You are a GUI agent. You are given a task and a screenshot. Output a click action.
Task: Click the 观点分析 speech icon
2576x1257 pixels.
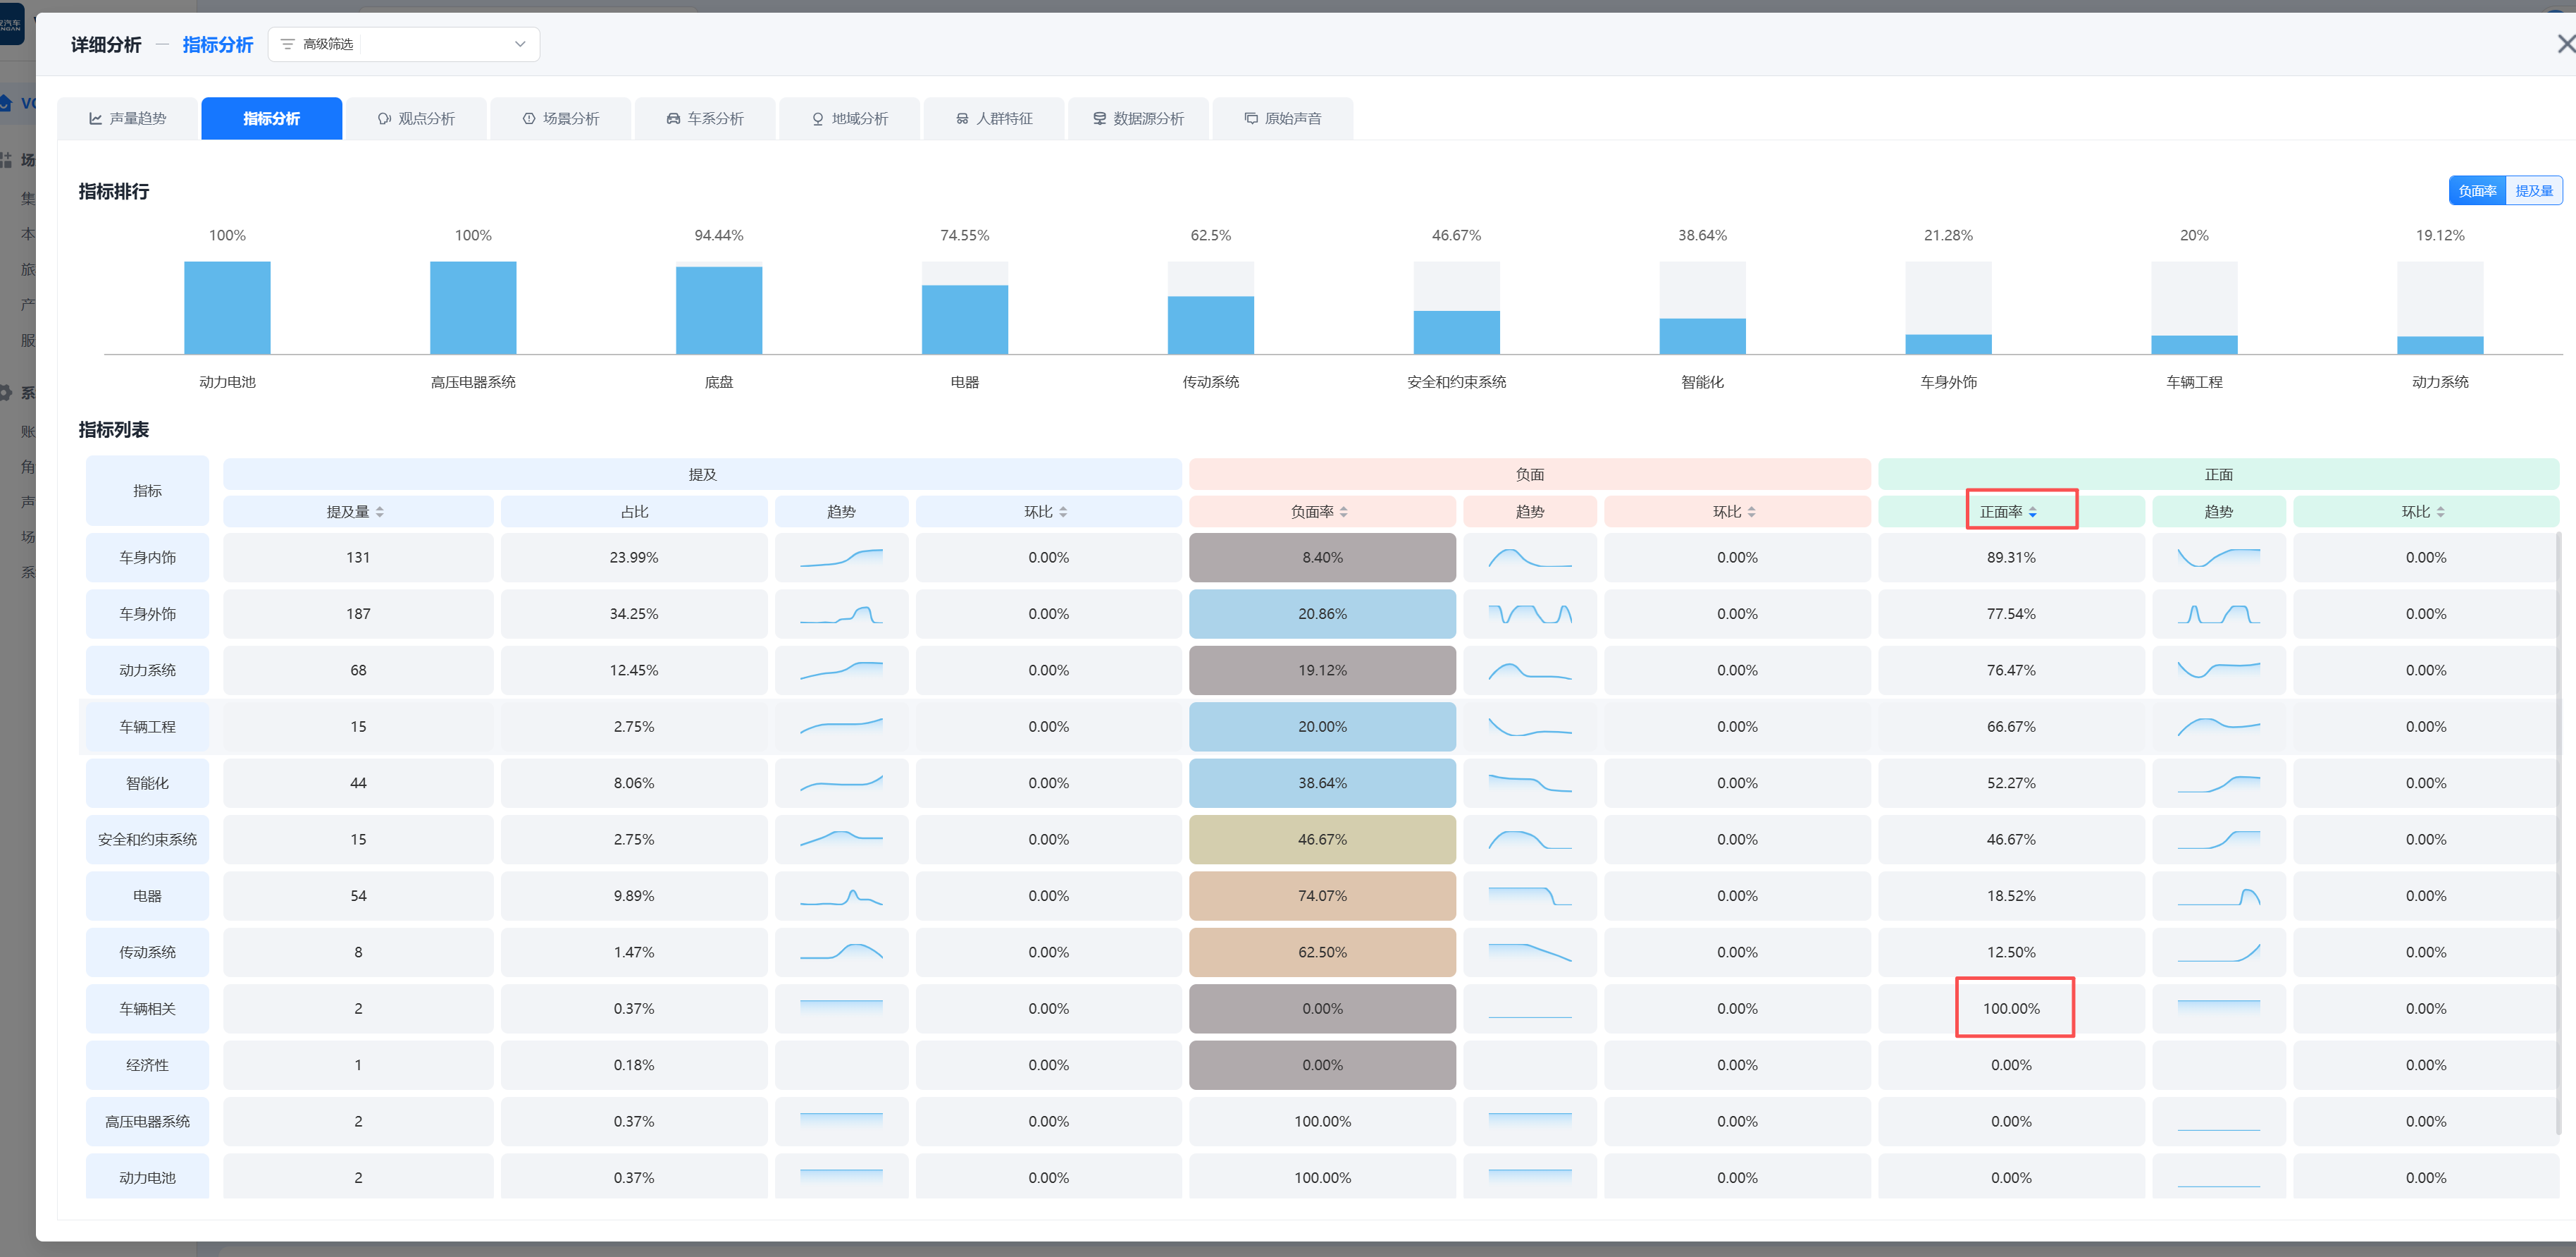tap(384, 119)
